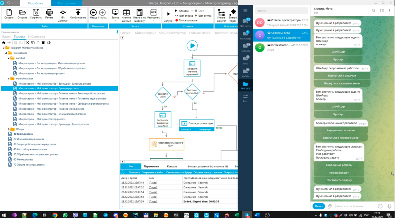Click Скопировать в буфер in log toolbar
395x218 pixels.
179,173
